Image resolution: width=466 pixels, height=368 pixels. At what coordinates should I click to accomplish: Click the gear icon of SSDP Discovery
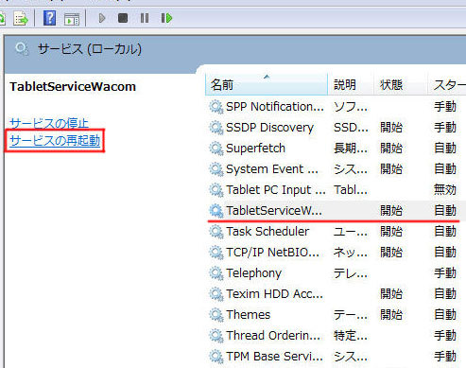pyautogui.click(x=216, y=128)
